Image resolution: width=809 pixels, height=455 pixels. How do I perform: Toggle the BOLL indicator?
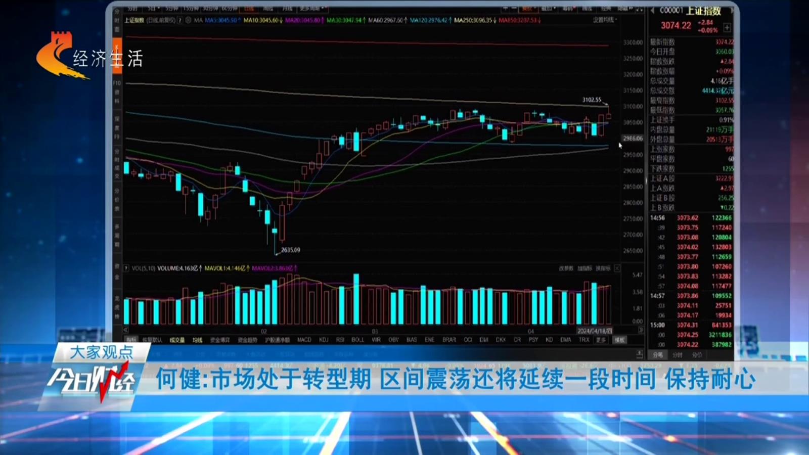[357, 340]
